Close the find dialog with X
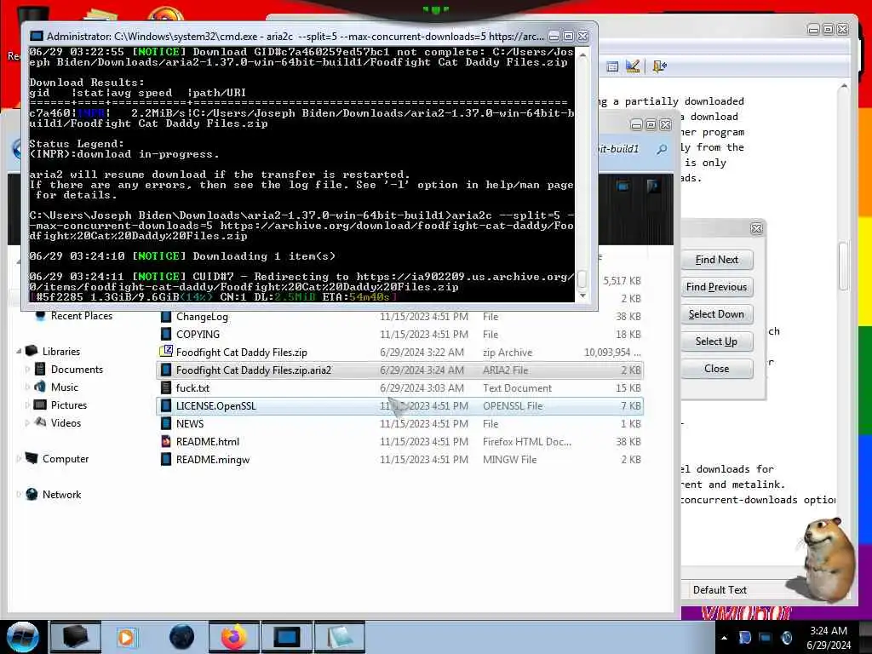The width and height of the screenshot is (872, 654). tap(756, 228)
